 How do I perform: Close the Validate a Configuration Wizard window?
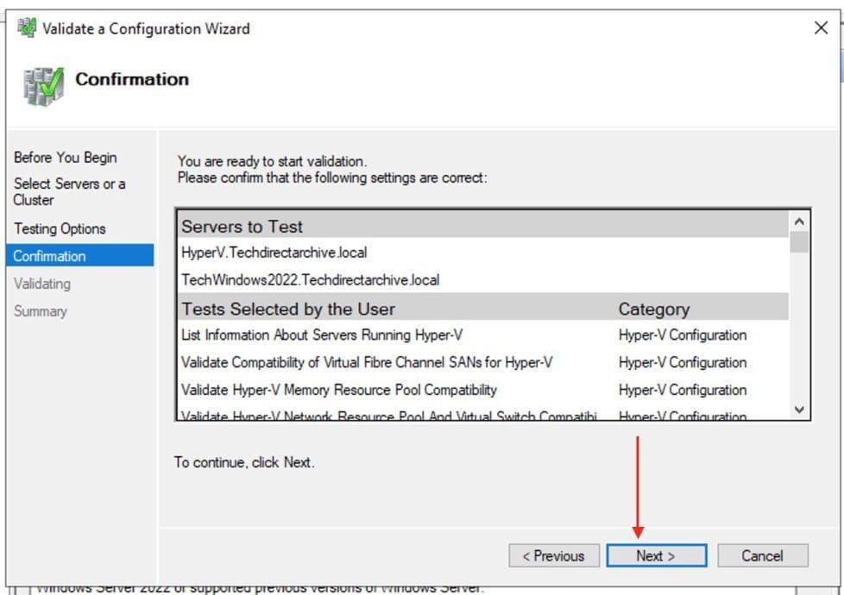[821, 28]
